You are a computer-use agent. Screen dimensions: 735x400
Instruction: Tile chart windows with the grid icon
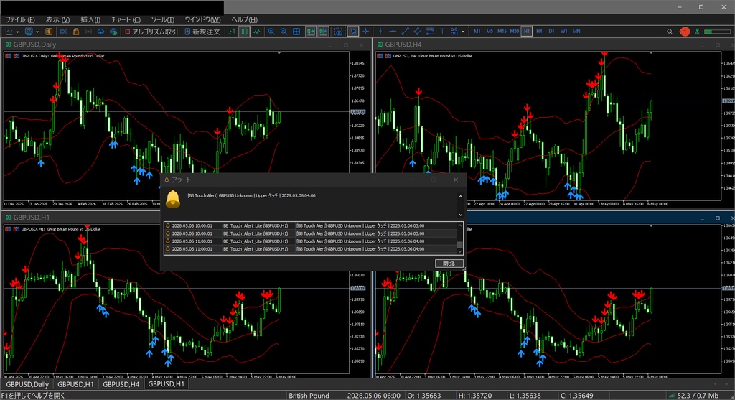(296, 32)
